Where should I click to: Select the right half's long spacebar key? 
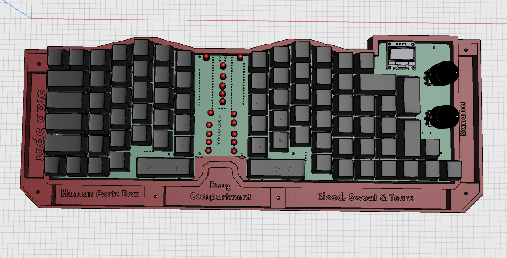coord(276,169)
